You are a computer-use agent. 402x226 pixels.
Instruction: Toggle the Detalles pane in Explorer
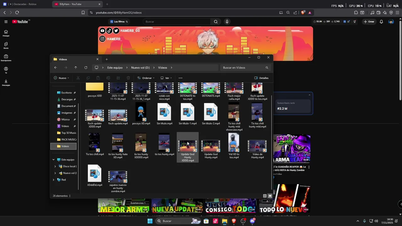click(261, 78)
